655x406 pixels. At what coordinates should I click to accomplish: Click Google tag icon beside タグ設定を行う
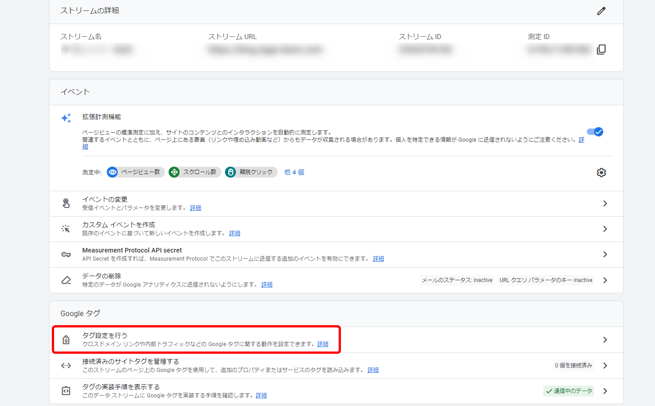pyautogui.click(x=66, y=340)
